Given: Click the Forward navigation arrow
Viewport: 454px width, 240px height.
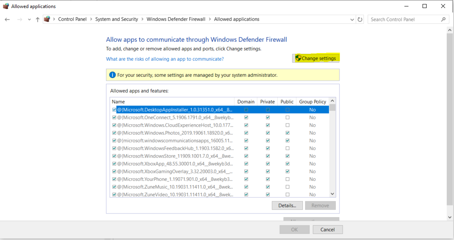Looking at the screenshot, I should [x=20, y=19].
